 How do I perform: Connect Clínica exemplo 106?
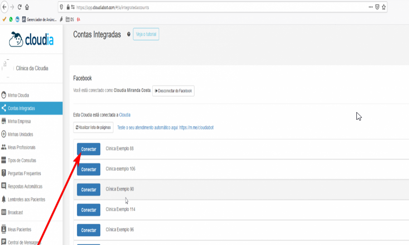click(x=88, y=170)
